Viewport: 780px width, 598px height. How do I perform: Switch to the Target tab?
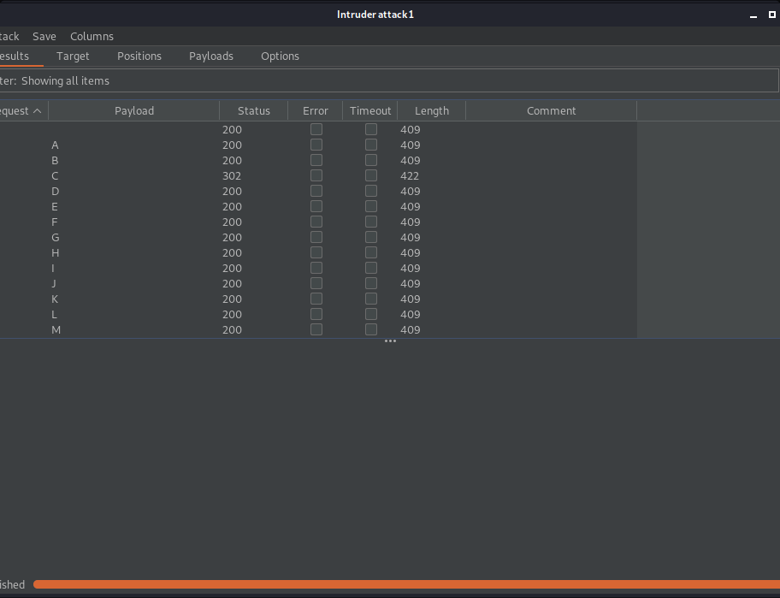coord(73,56)
